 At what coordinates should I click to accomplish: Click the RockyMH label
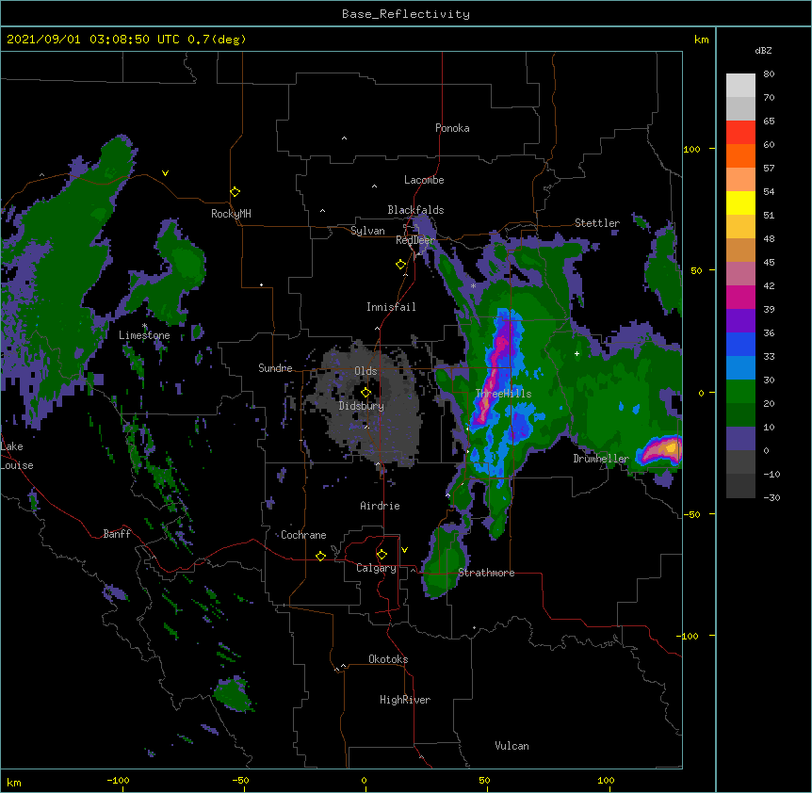tap(231, 214)
